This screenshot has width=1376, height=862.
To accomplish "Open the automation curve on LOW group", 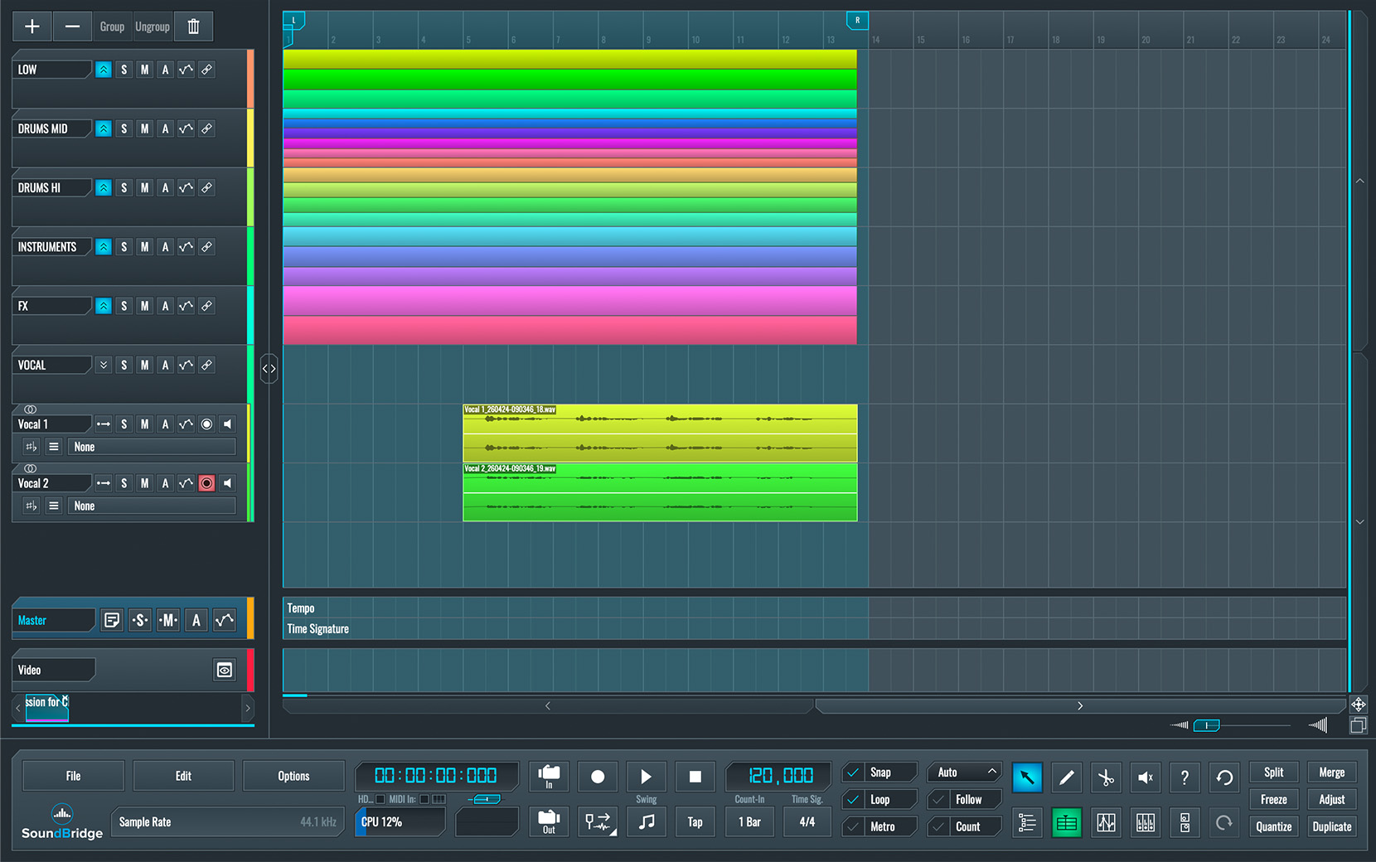I will click(186, 70).
